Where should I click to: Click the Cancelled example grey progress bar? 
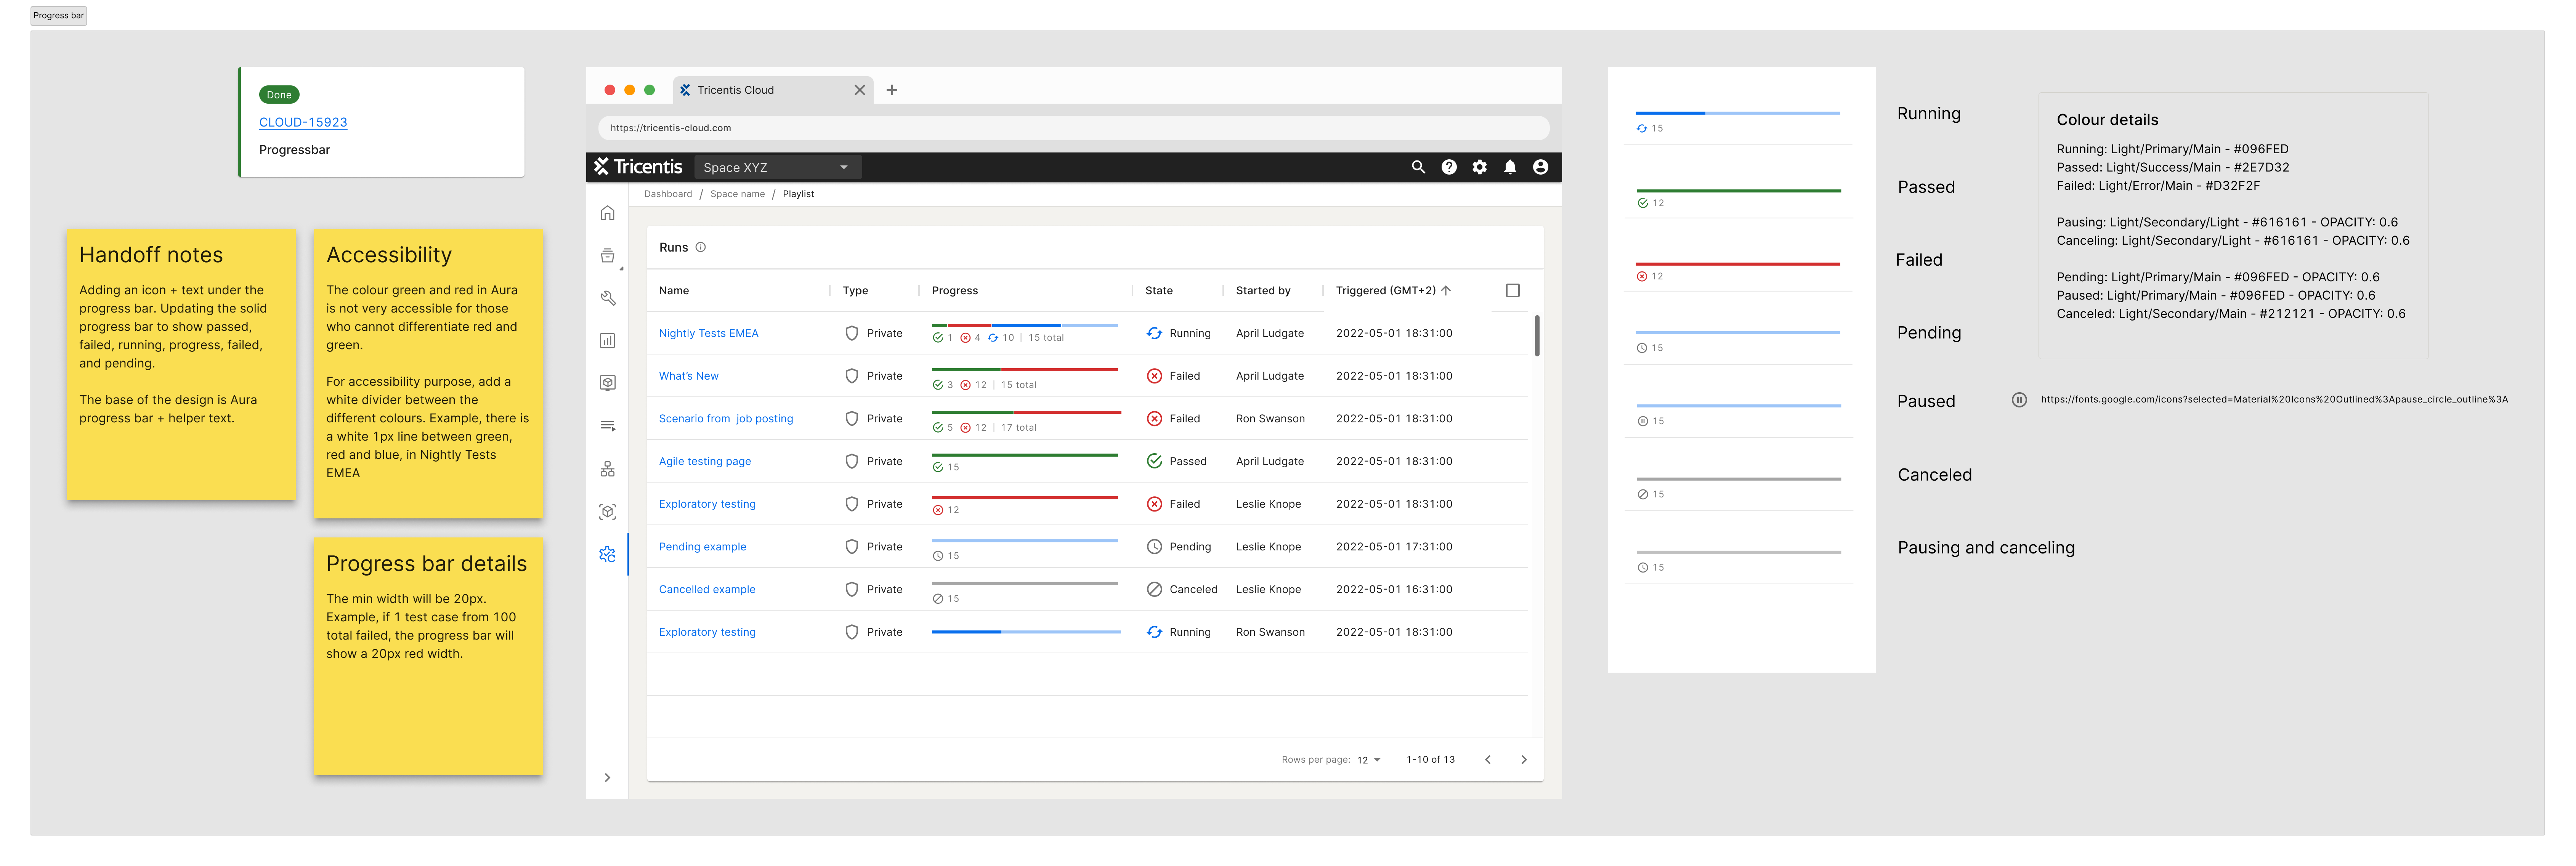[1025, 583]
